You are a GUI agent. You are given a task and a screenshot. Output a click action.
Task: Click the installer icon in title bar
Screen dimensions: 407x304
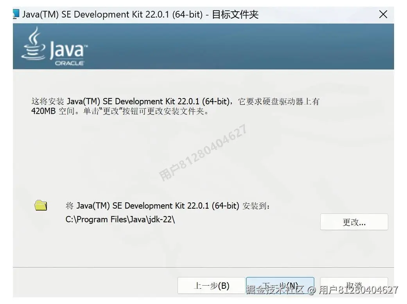coord(16,14)
